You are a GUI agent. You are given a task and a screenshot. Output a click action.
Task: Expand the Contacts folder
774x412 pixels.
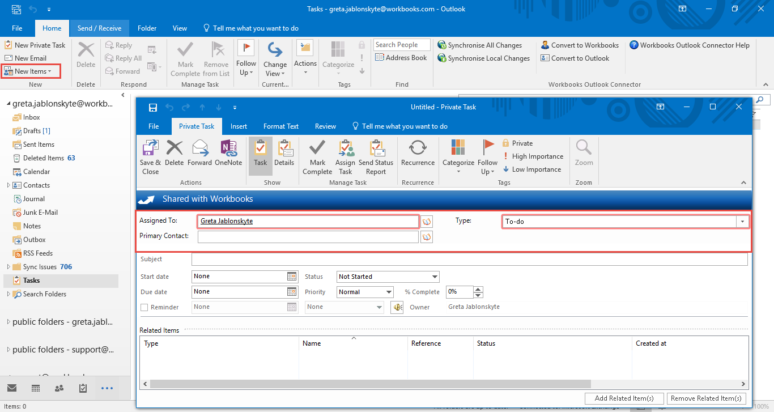[x=8, y=185]
